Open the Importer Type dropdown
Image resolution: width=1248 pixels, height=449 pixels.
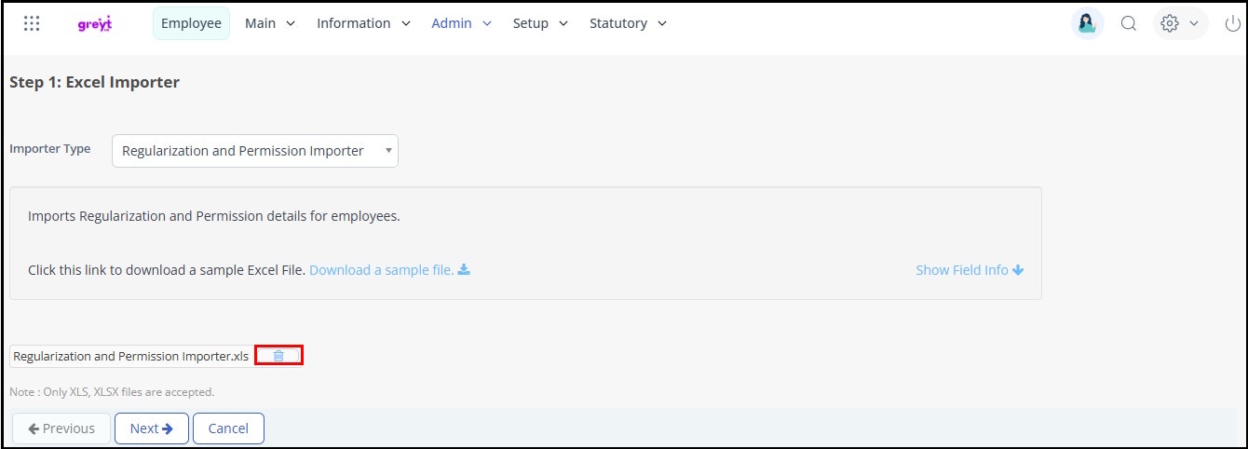tap(254, 151)
